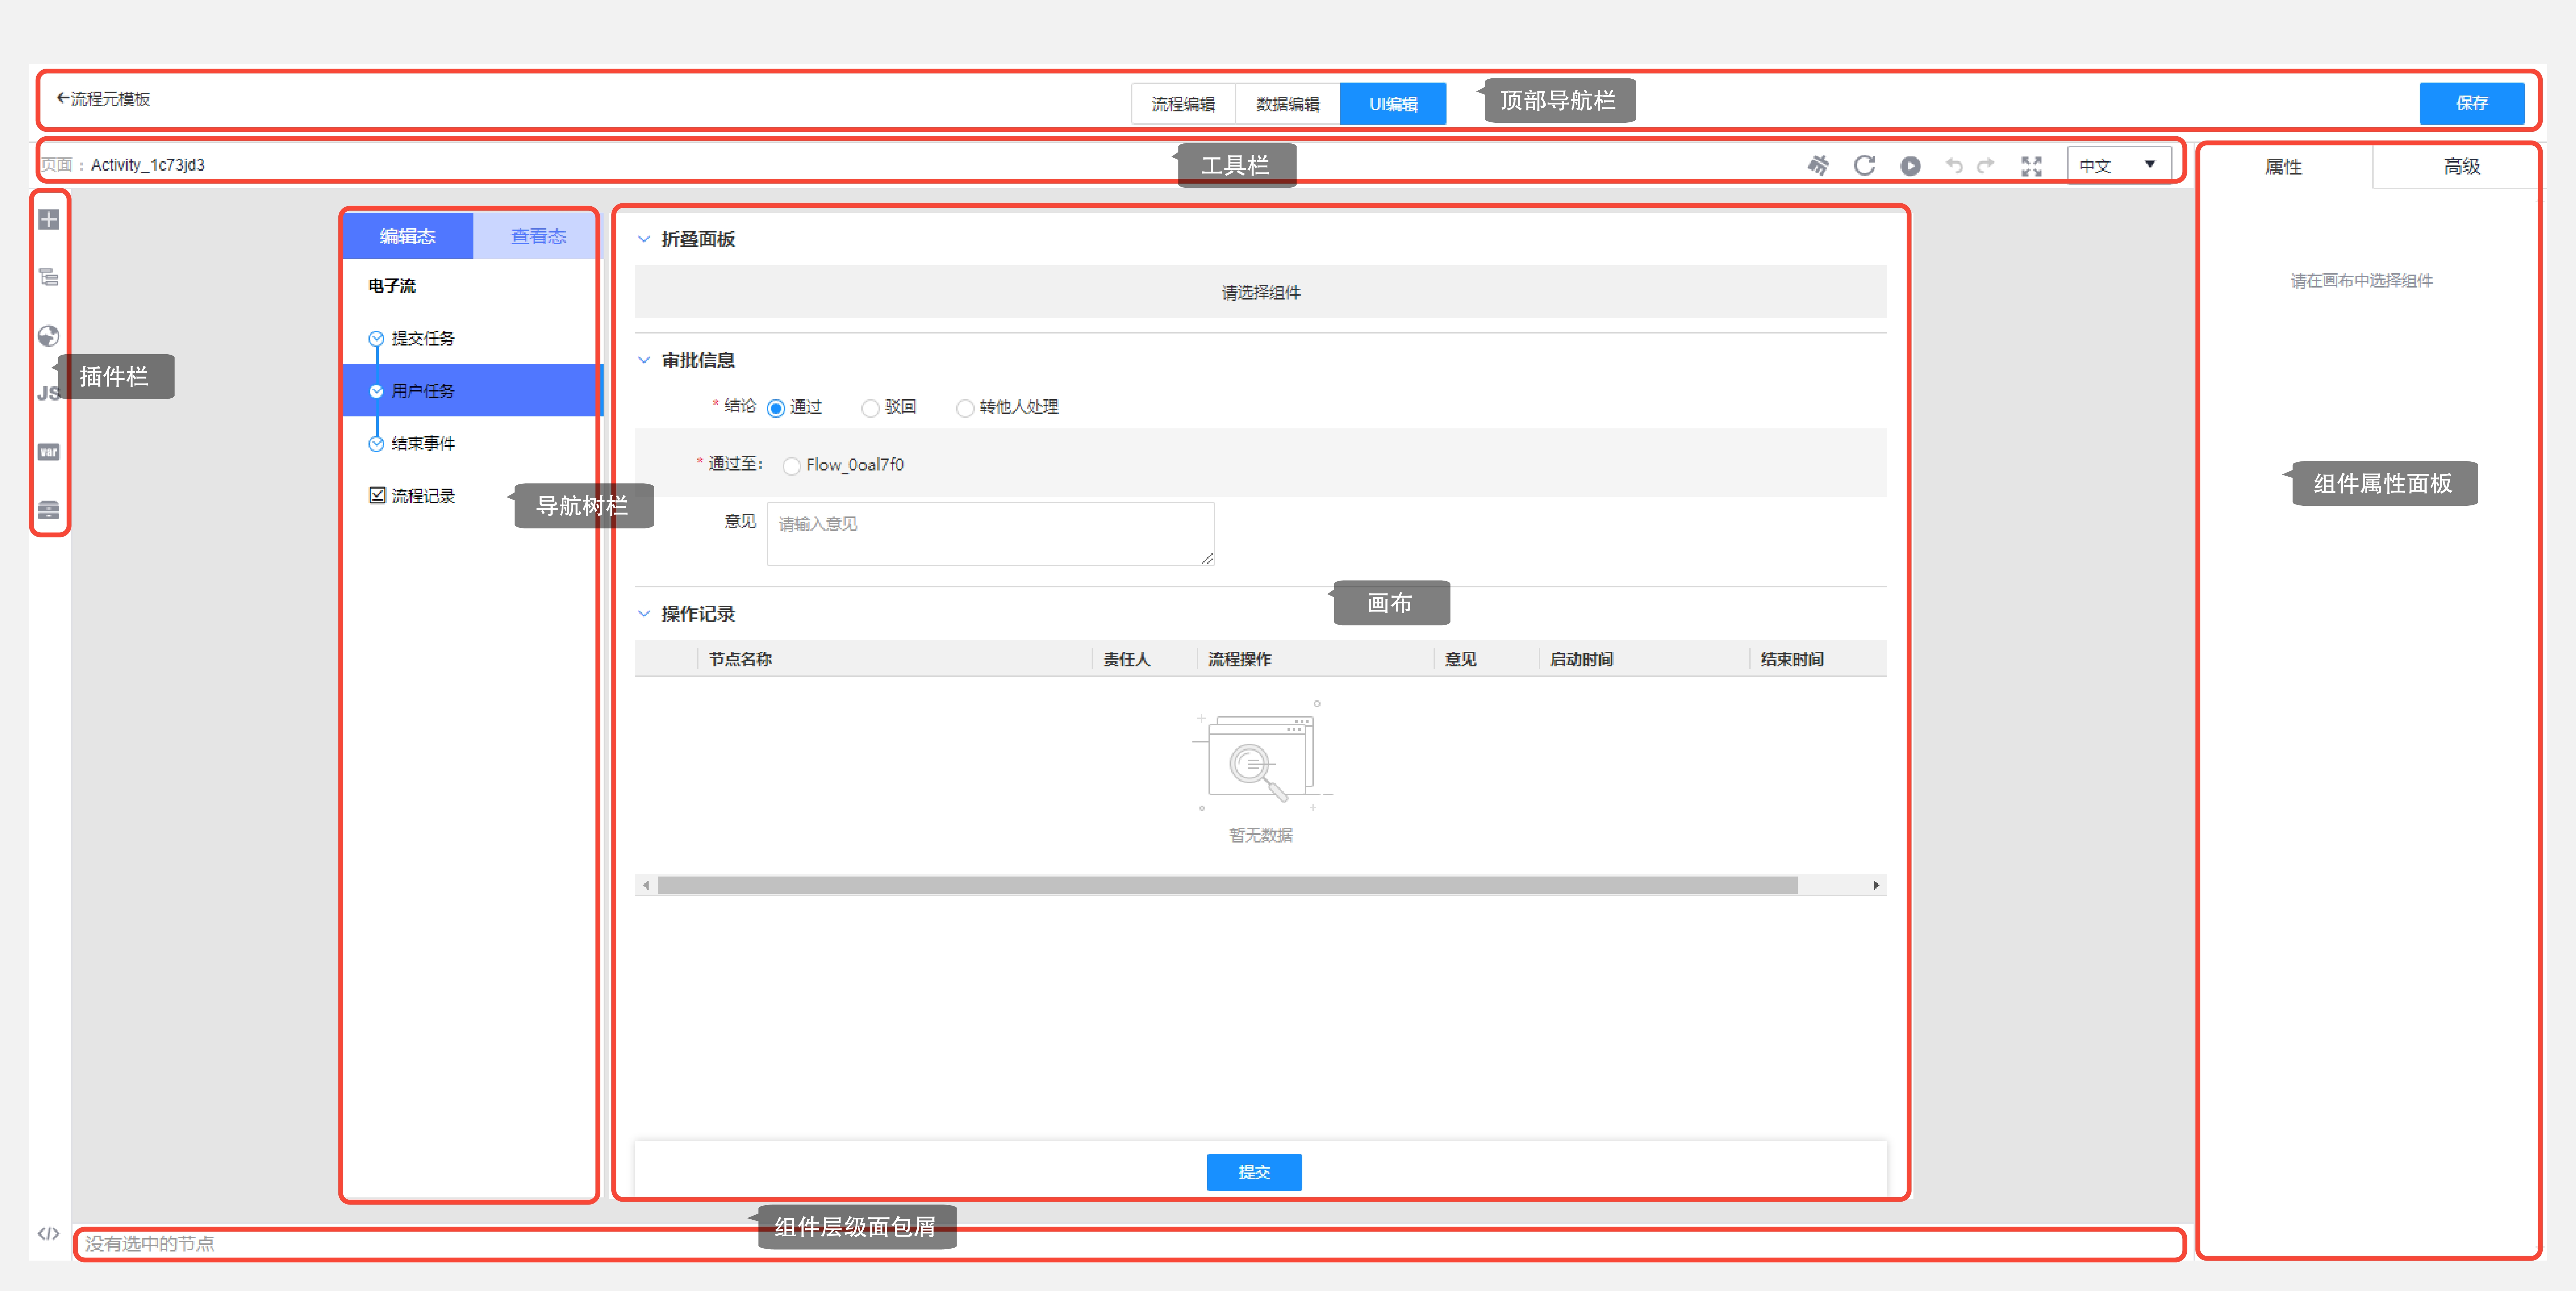Viewport: 2576px width, 1291px height.
Task: Click the 责任人 column header
Action: coord(1127,659)
